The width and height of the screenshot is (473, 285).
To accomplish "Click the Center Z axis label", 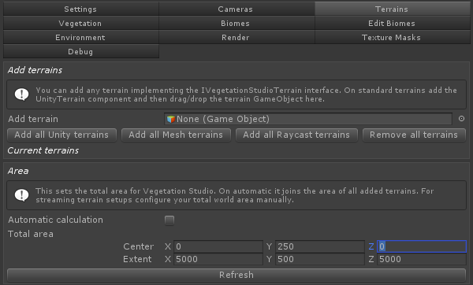I will coord(371,246).
